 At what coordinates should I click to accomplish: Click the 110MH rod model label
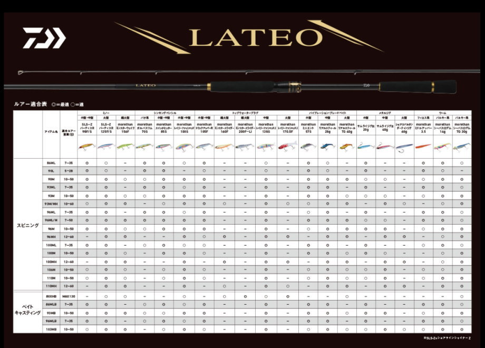[51, 286]
